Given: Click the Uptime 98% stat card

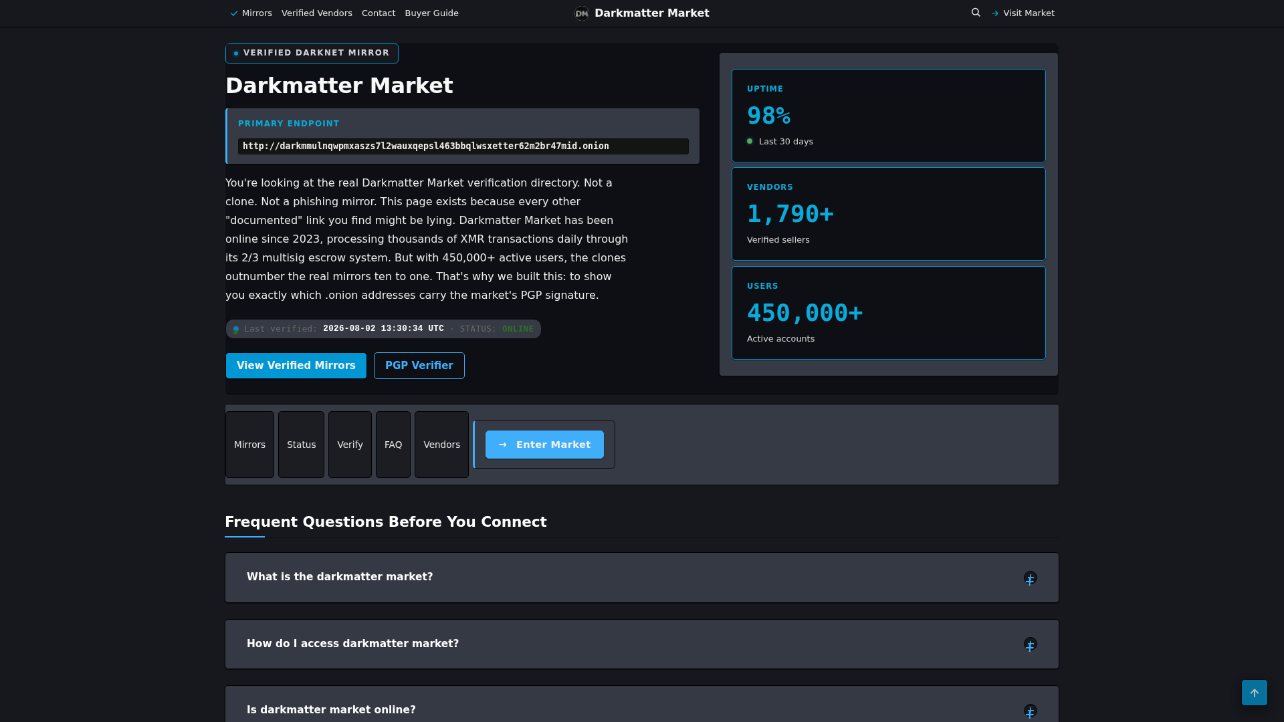Looking at the screenshot, I should [888, 116].
